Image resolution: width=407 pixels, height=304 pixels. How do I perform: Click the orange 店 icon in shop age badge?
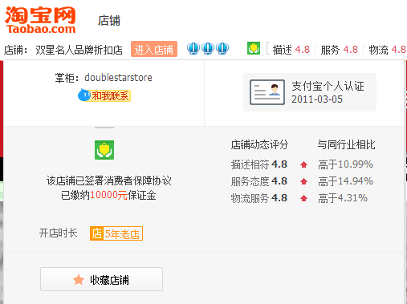(x=96, y=233)
